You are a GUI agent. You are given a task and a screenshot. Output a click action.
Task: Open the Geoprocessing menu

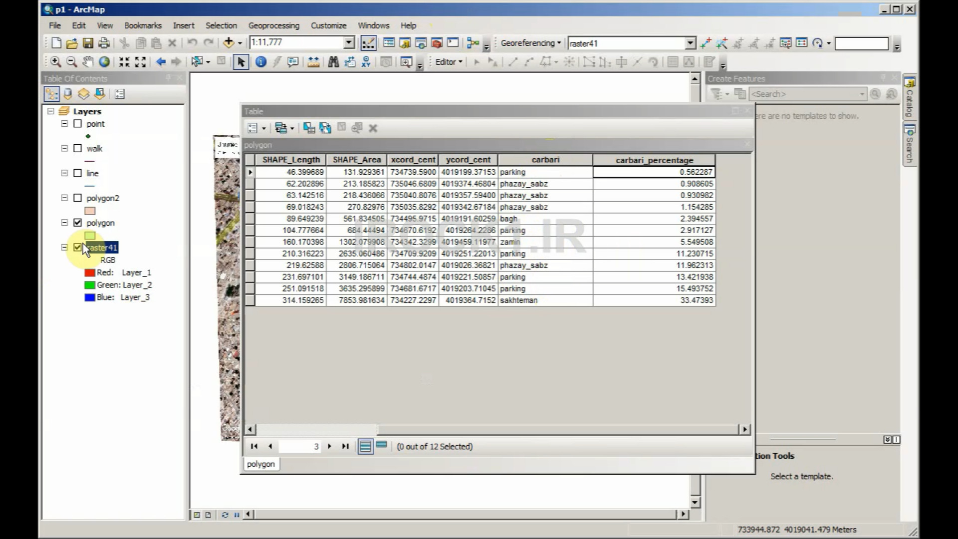(273, 25)
